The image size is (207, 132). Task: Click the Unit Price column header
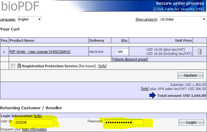click(x=183, y=40)
